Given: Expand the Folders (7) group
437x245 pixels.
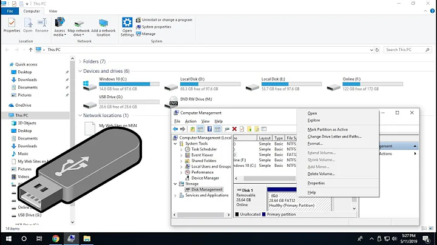Looking at the screenshot, I should [x=80, y=61].
